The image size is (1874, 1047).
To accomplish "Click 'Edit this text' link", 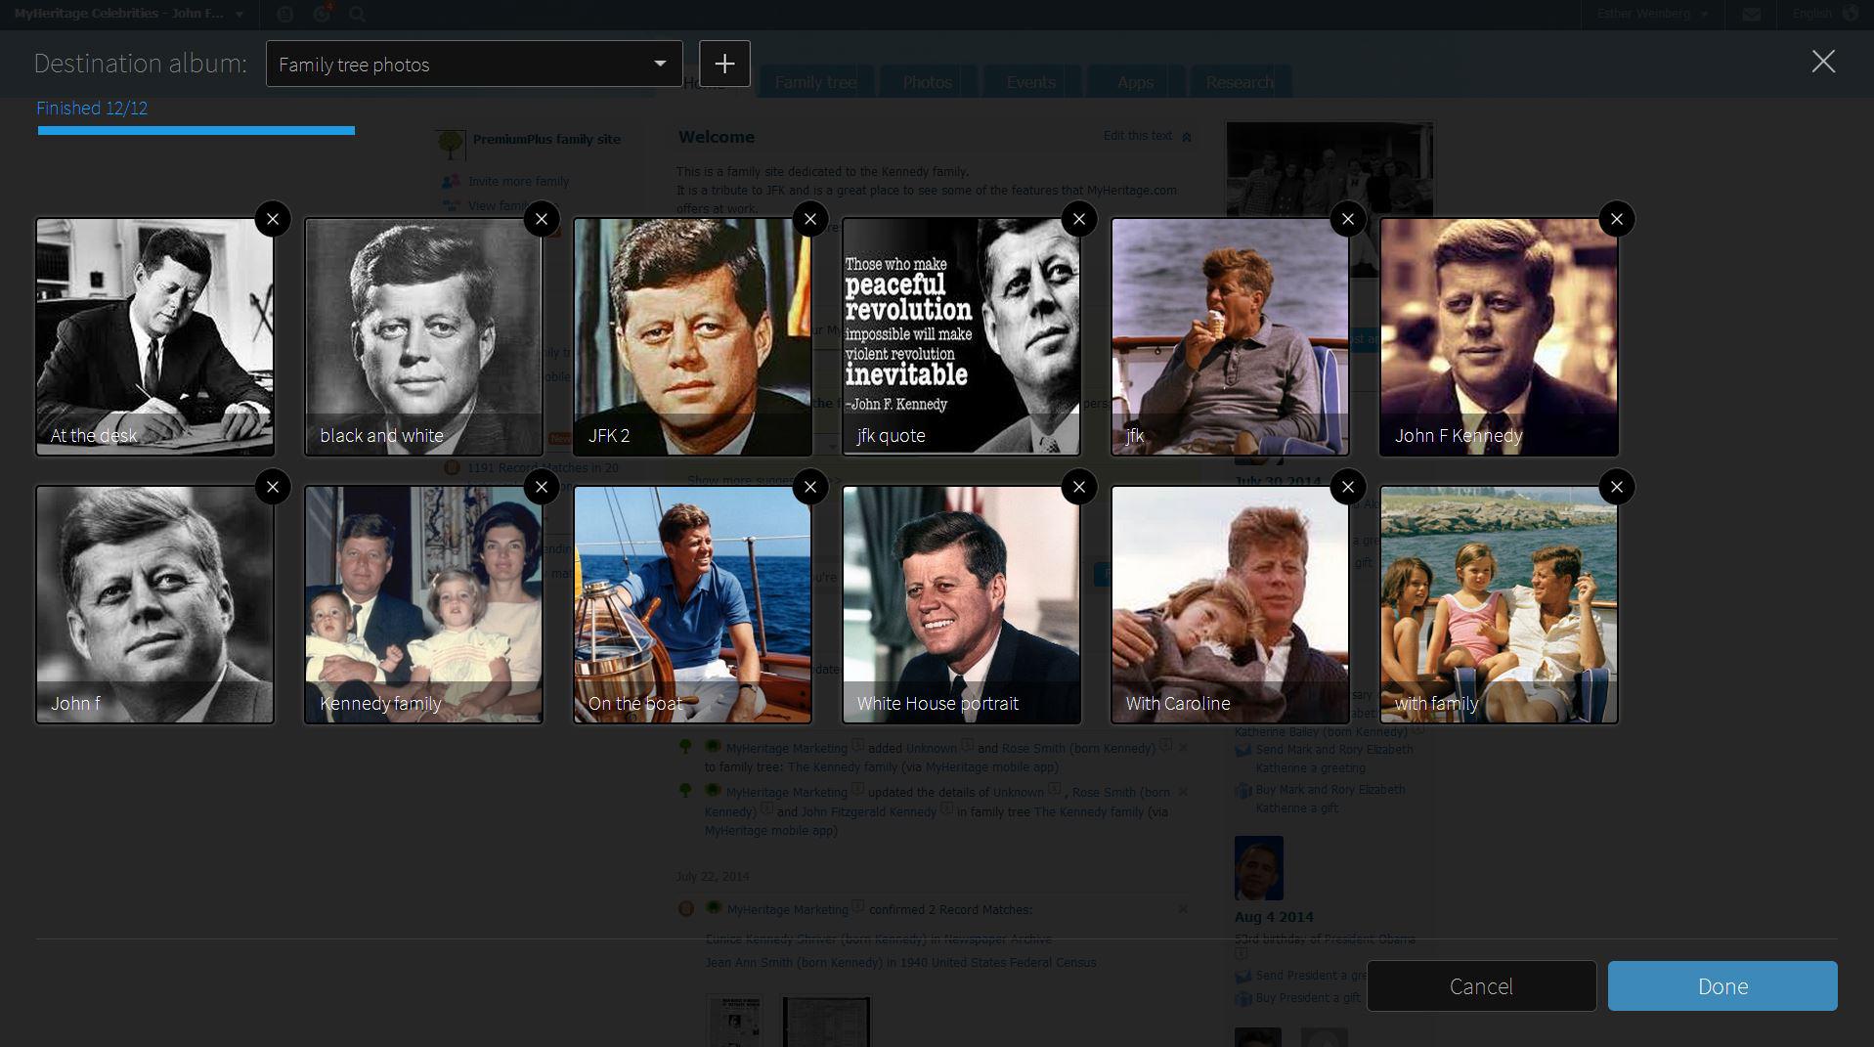I will click(x=1138, y=136).
